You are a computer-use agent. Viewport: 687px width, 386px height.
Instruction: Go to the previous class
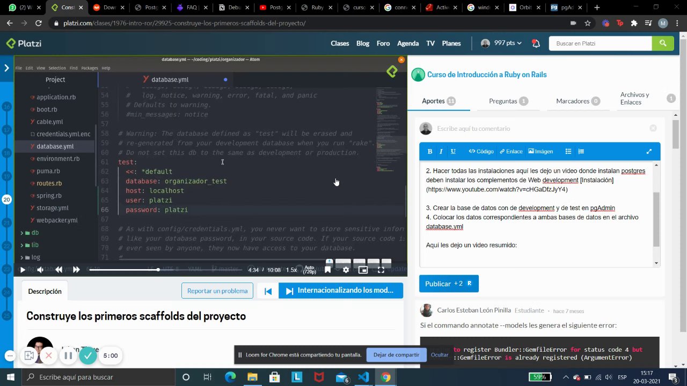(268, 291)
